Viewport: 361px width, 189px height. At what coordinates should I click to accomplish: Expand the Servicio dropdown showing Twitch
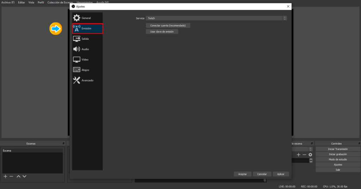tap(216, 18)
